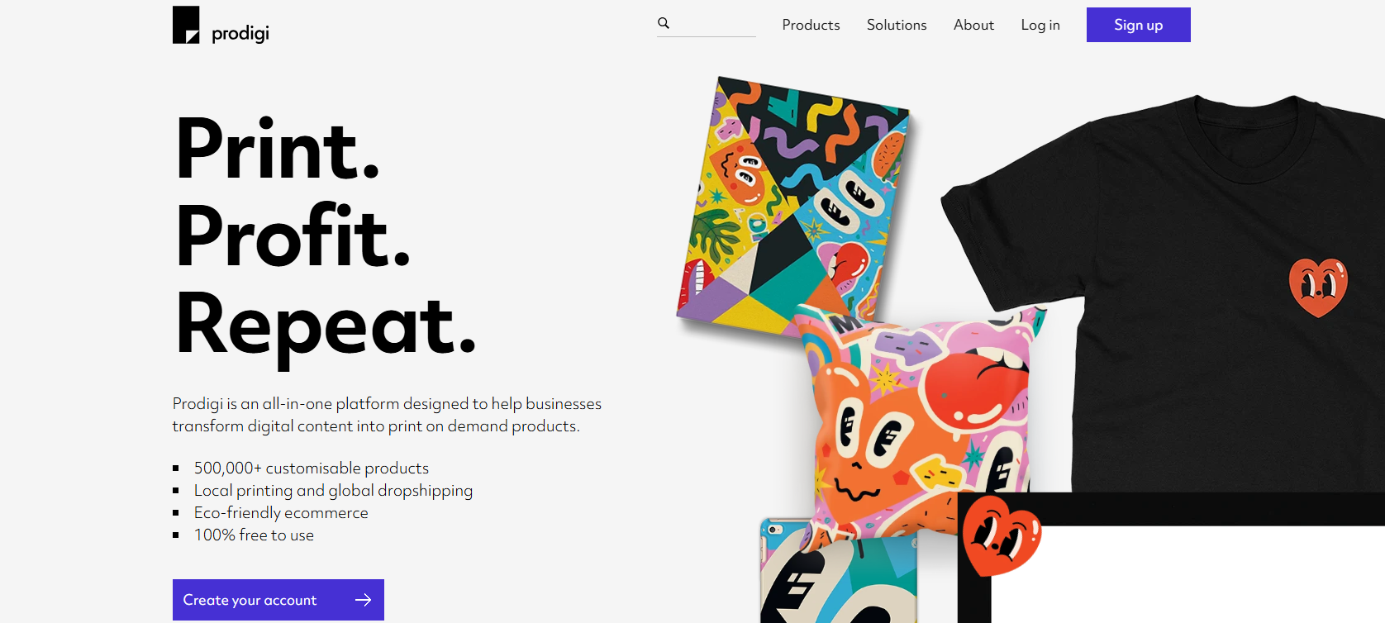Click the crying heart sticker below the t-shirt
The height and width of the screenshot is (623, 1385).
(1001, 535)
